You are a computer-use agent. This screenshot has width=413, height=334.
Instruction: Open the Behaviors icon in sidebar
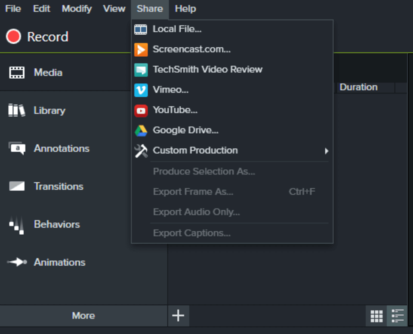click(x=17, y=224)
